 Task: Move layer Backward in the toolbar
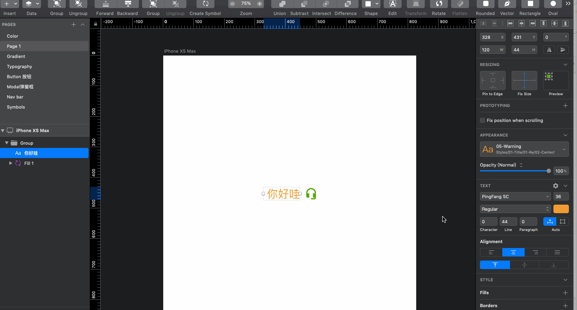pos(128,4)
